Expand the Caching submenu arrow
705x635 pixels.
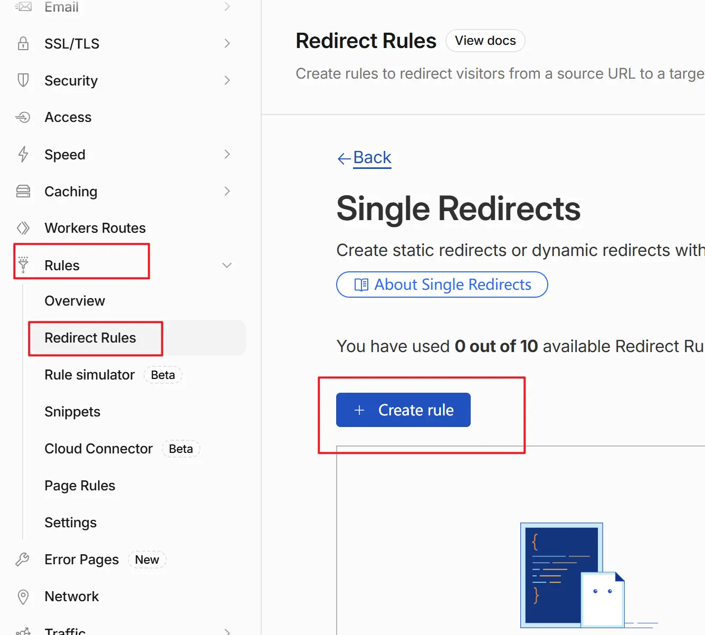[x=227, y=191]
